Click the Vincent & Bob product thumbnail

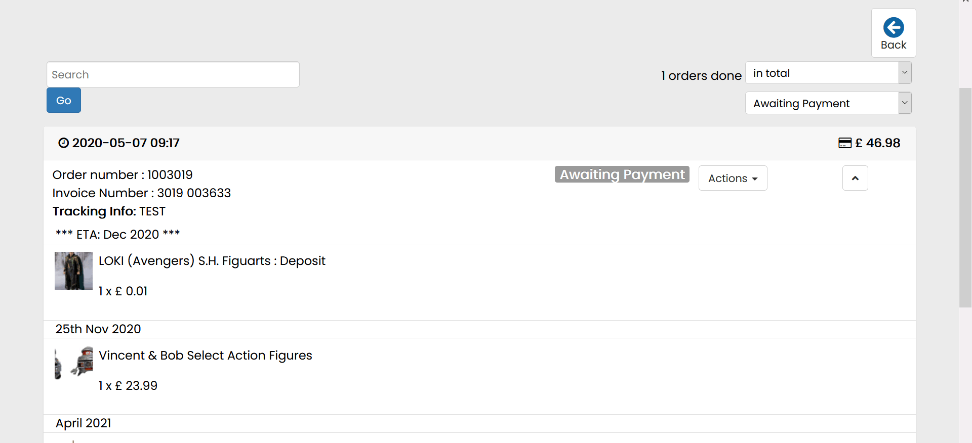73,363
